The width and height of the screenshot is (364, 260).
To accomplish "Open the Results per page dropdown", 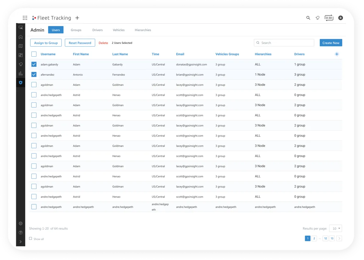I will pyautogui.click(x=335, y=229).
